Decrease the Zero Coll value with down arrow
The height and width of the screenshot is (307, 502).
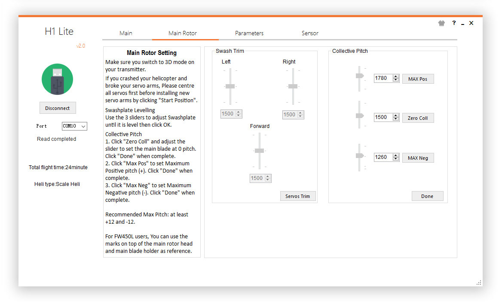pos(396,119)
